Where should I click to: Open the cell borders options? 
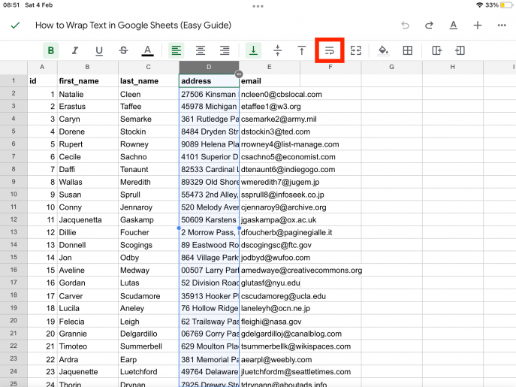(407, 50)
